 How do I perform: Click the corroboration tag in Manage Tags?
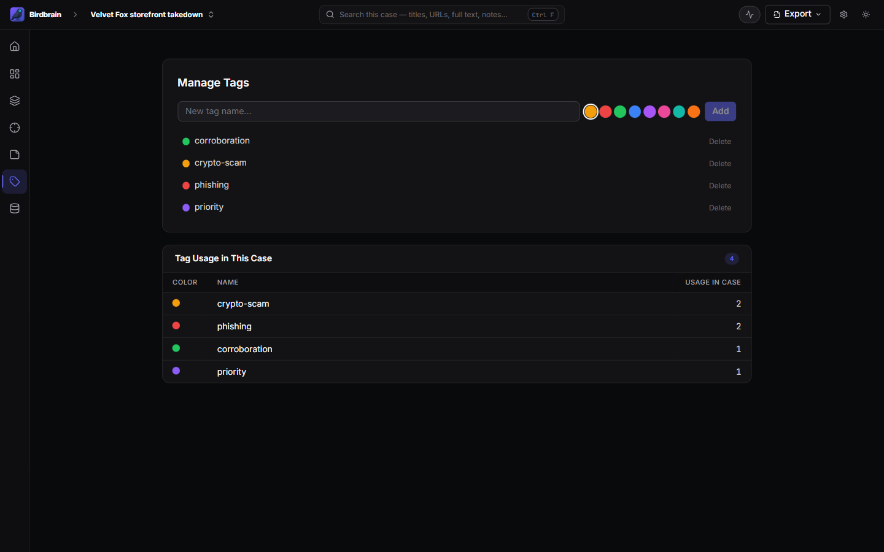[222, 141]
